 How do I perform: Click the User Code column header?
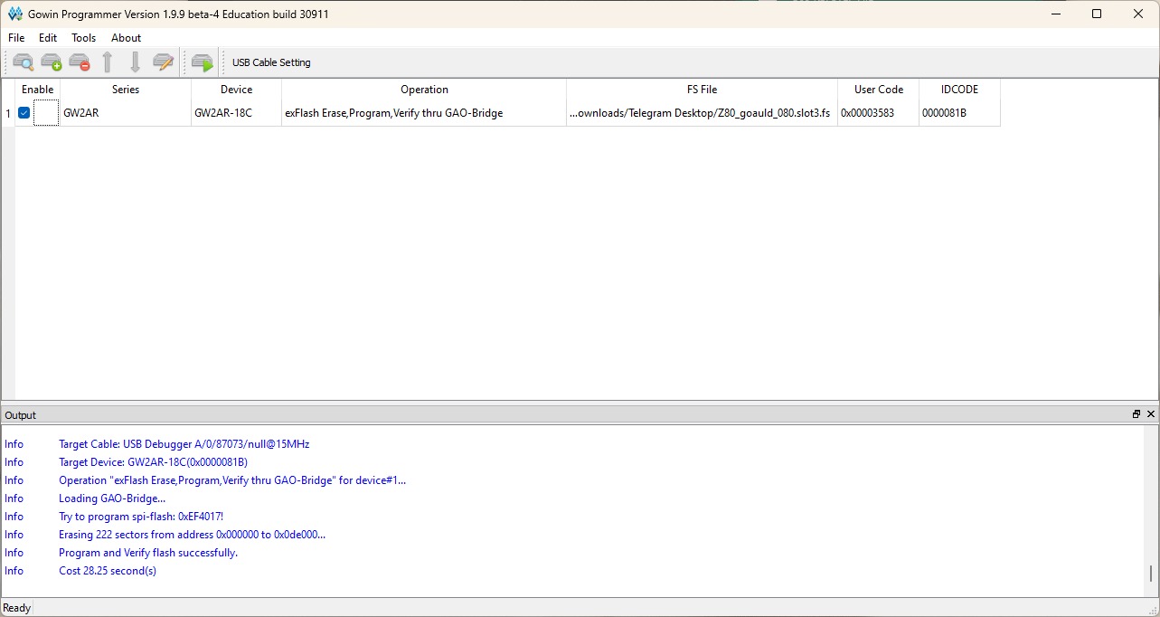pyautogui.click(x=878, y=90)
